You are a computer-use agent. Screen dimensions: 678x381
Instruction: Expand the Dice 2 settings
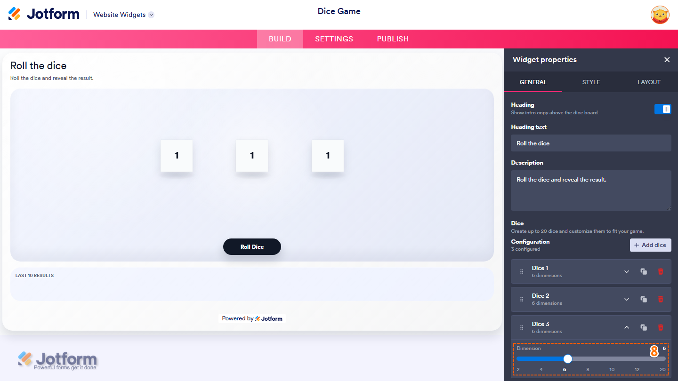(627, 299)
